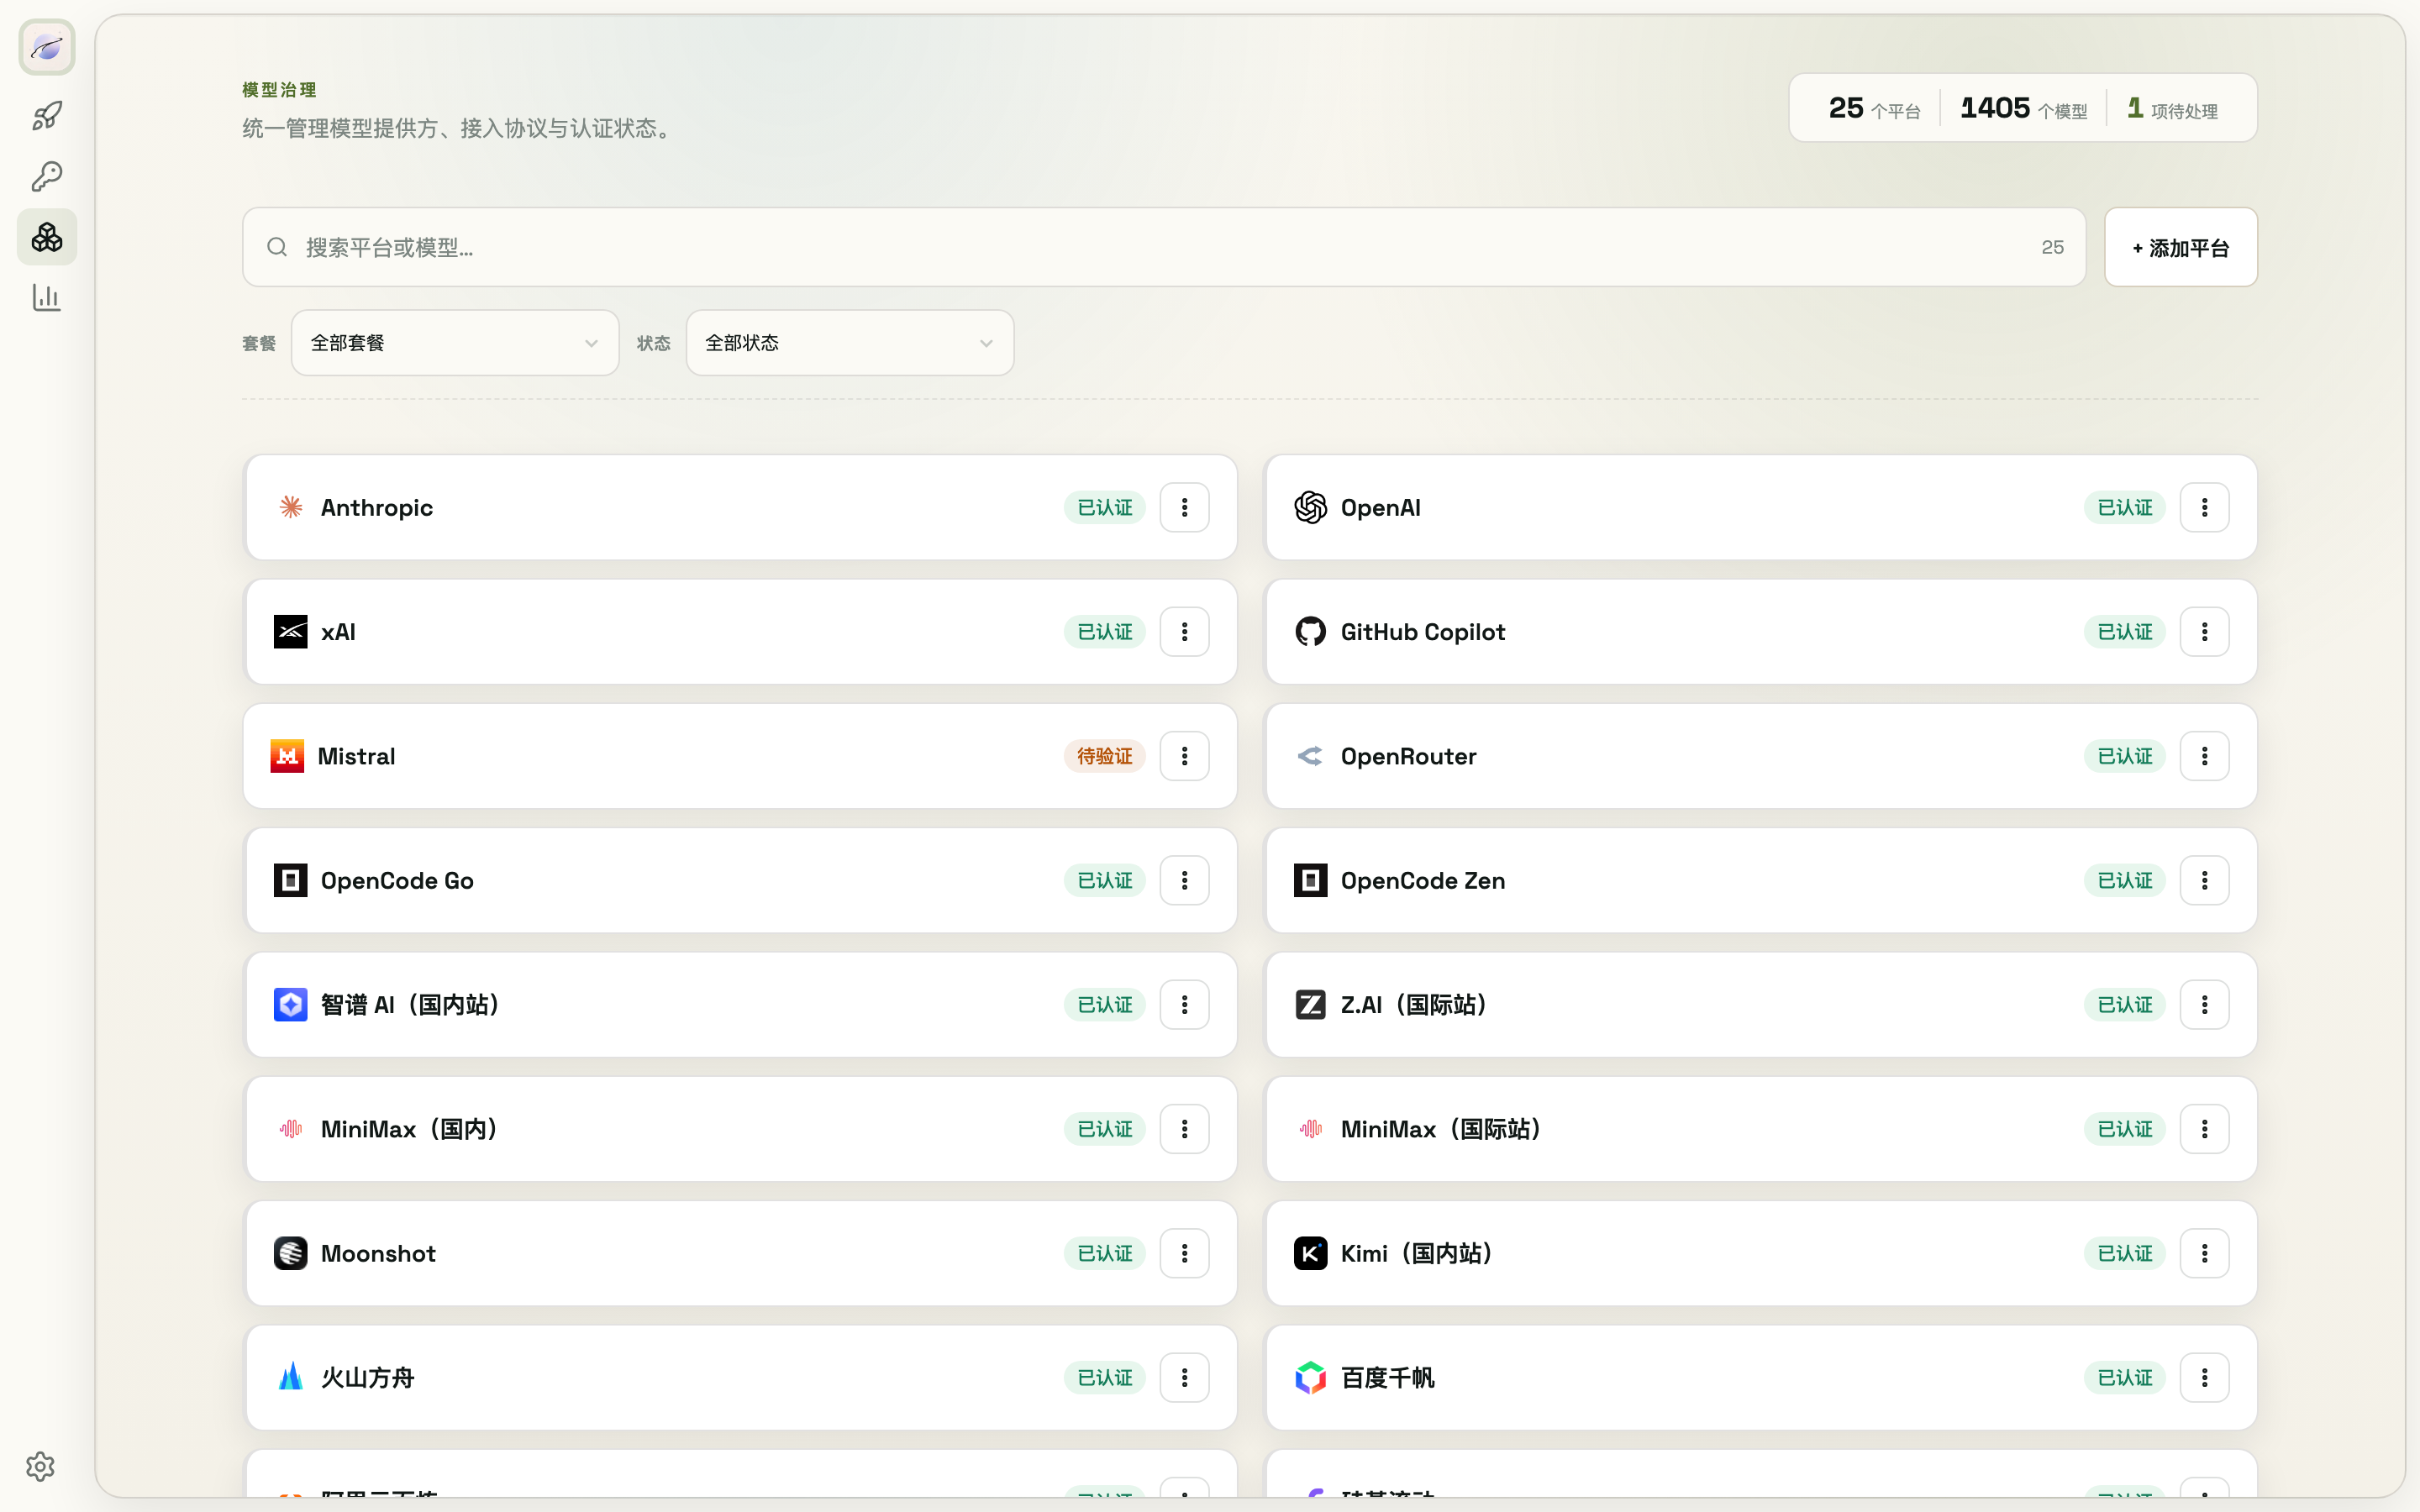Screen dimensions: 2420x1512
Task: Click the OpenCode Zen platform name
Action: (x=1423, y=880)
